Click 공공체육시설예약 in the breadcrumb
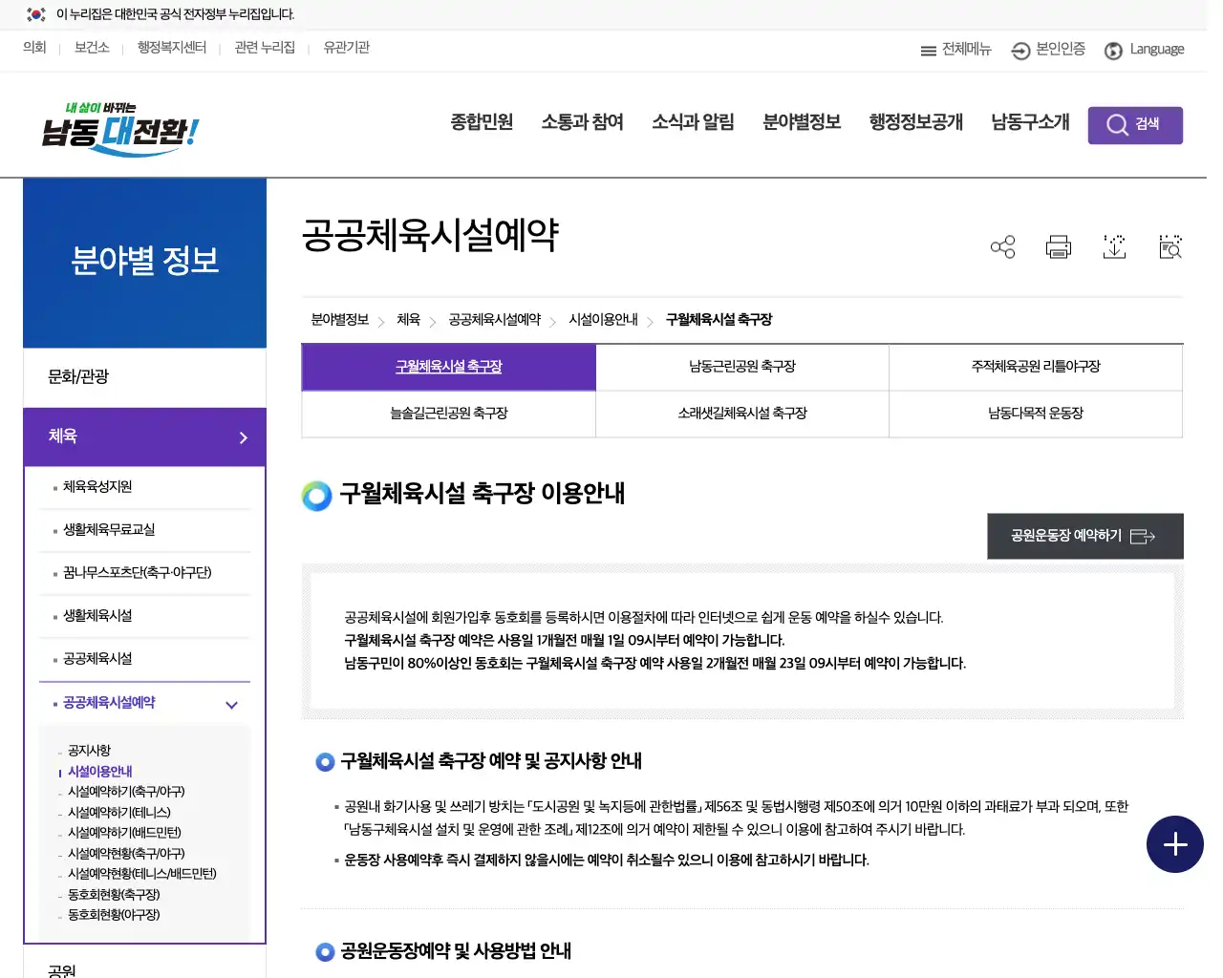Image resolution: width=1223 pixels, height=978 pixels. [495, 320]
